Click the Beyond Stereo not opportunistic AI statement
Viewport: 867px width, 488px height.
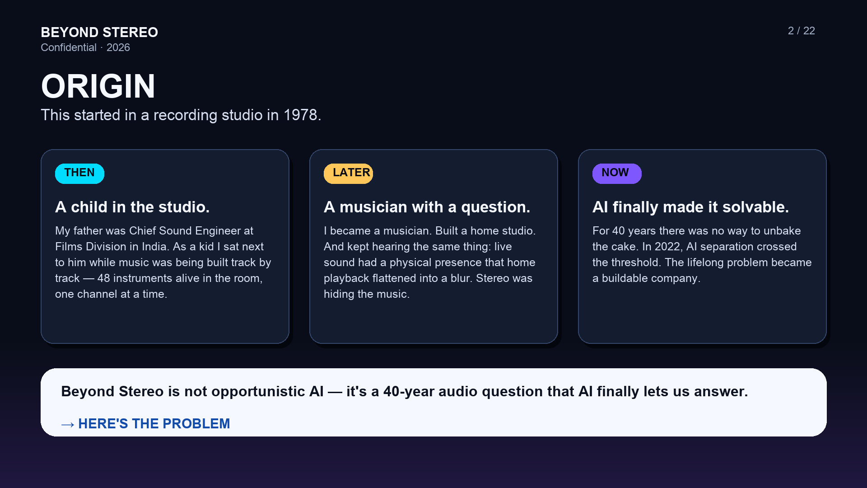(x=405, y=391)
